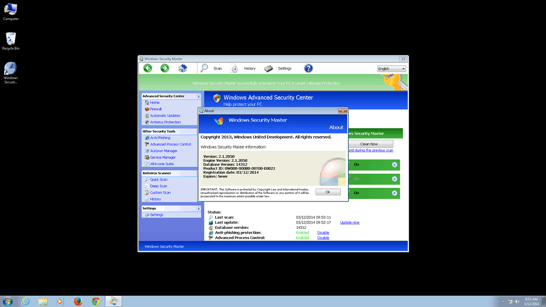The image size is (546, 307).
Task: Disable Advanced Process Control
Action: point(323,238)
